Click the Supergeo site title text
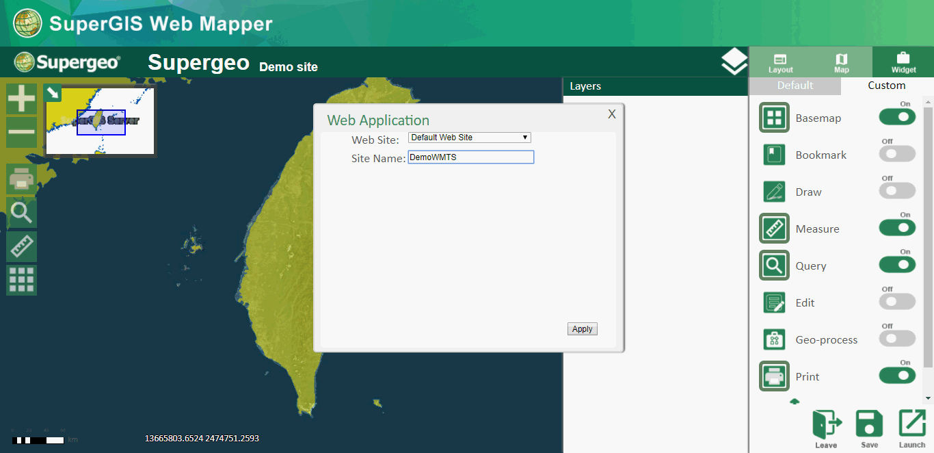The width and height of the screenshot is (934, 453). point(199,62)
